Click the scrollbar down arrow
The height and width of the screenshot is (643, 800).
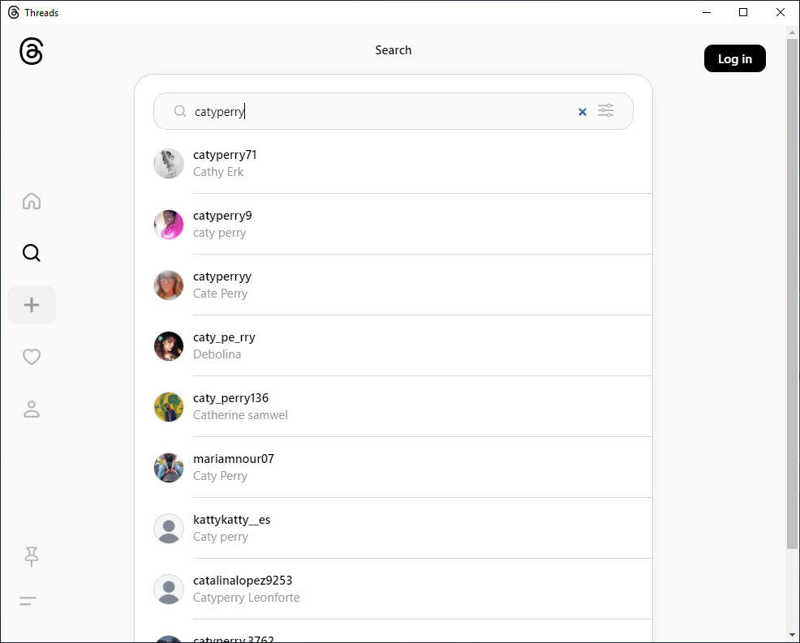point(792,635)
